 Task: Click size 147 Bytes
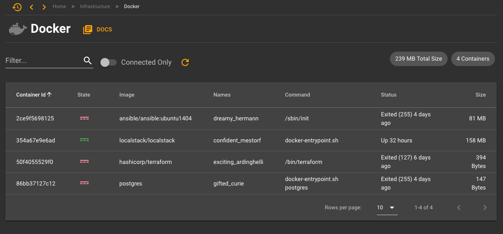tap(479, 183)
